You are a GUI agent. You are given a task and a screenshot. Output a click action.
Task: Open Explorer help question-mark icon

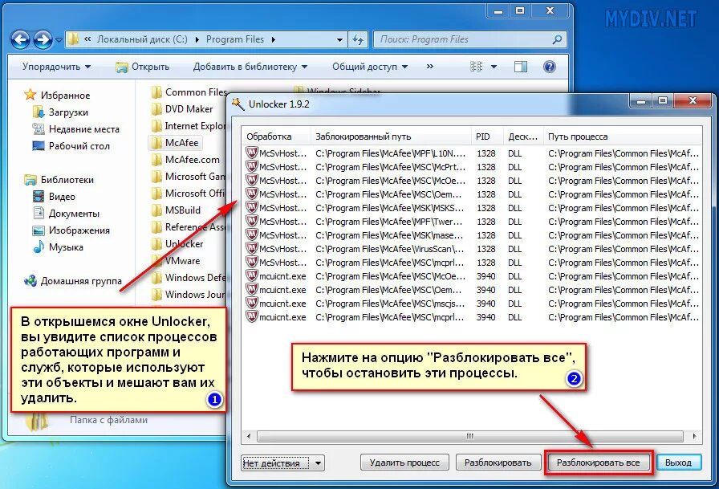550,67
